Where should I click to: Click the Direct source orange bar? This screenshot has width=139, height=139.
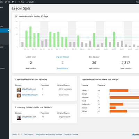[119, 90]
